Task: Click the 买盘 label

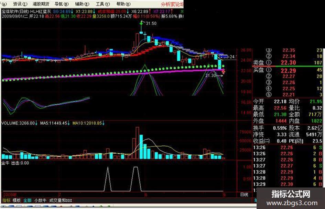Action: 259,70
